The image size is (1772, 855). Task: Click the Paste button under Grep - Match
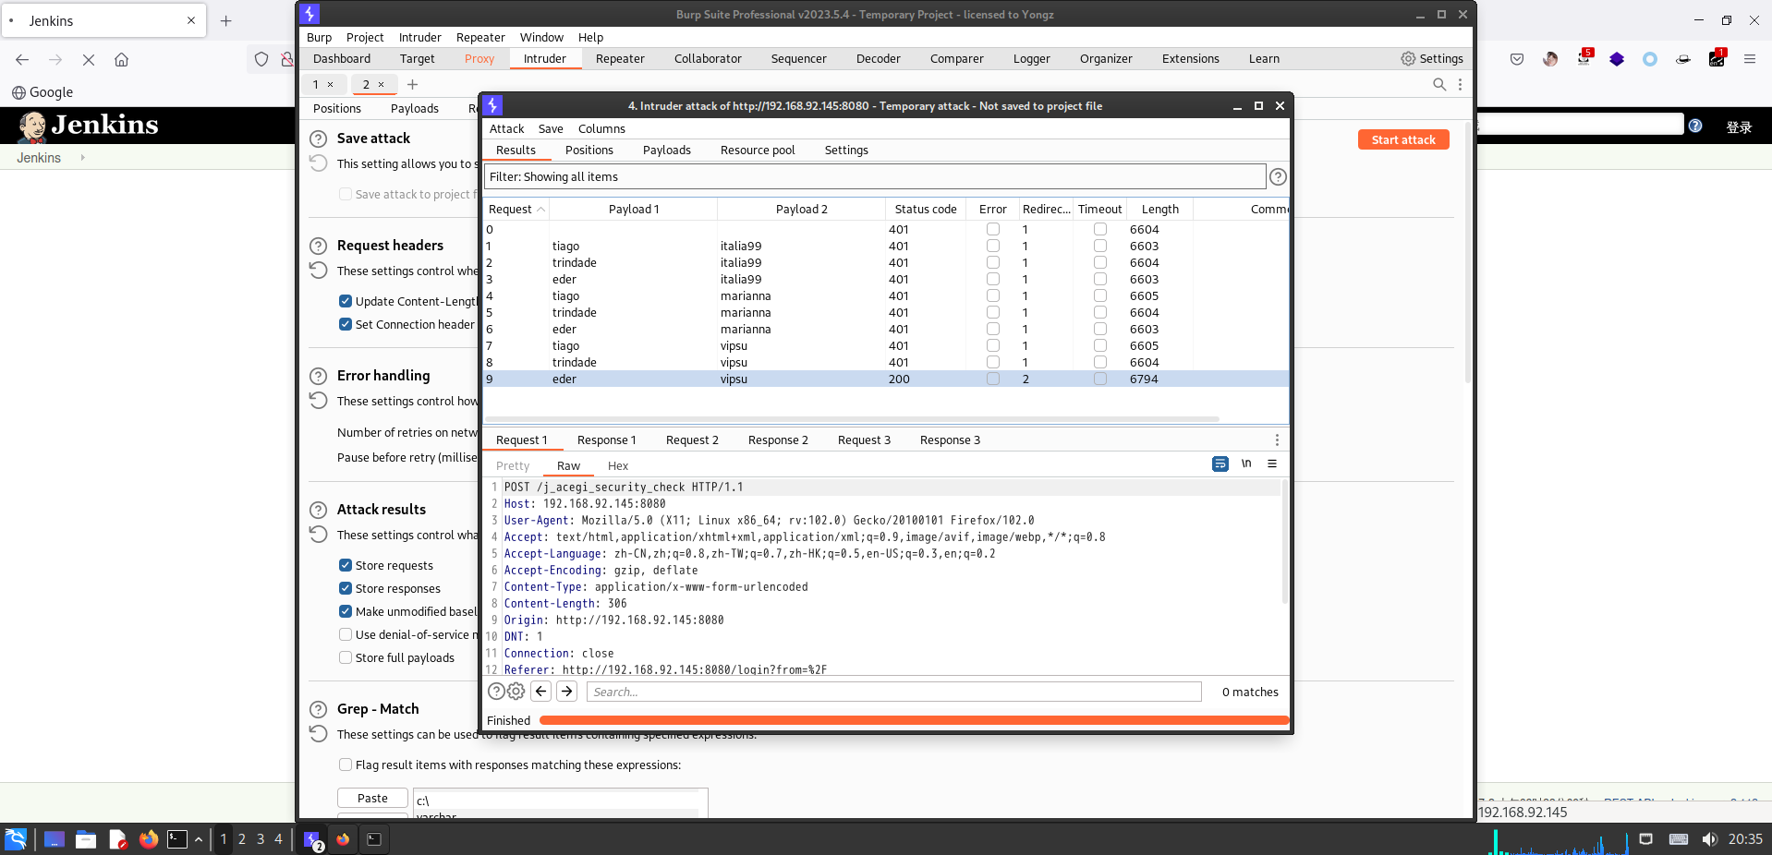tap(372, 798)
